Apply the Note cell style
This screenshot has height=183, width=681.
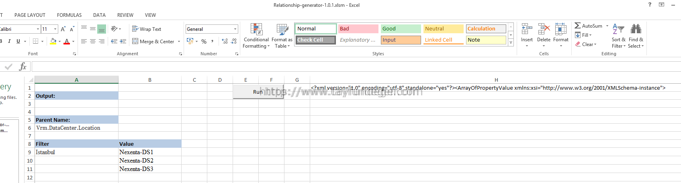pos(486,40)
